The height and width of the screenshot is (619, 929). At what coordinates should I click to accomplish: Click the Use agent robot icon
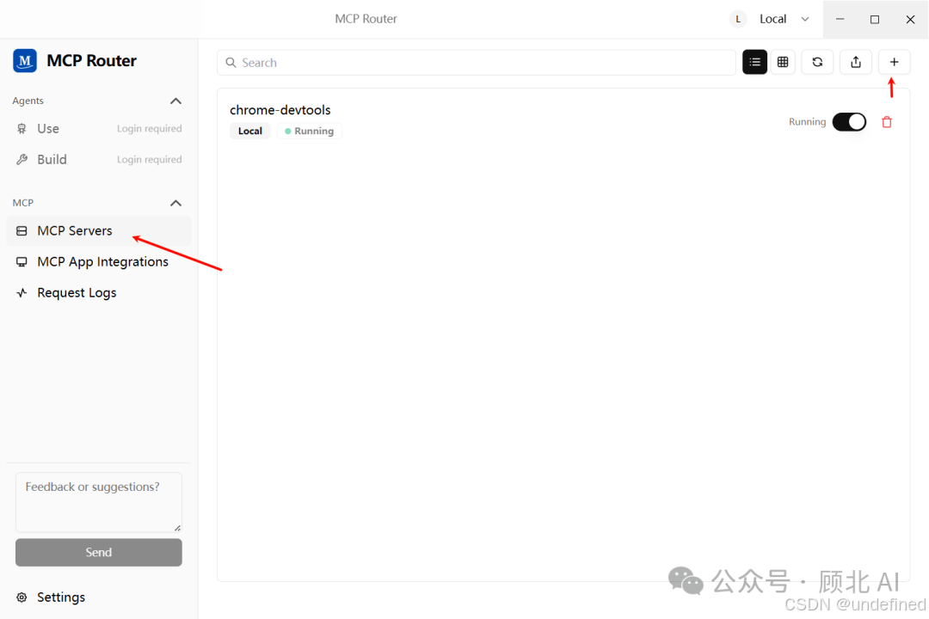pos(22,129)
